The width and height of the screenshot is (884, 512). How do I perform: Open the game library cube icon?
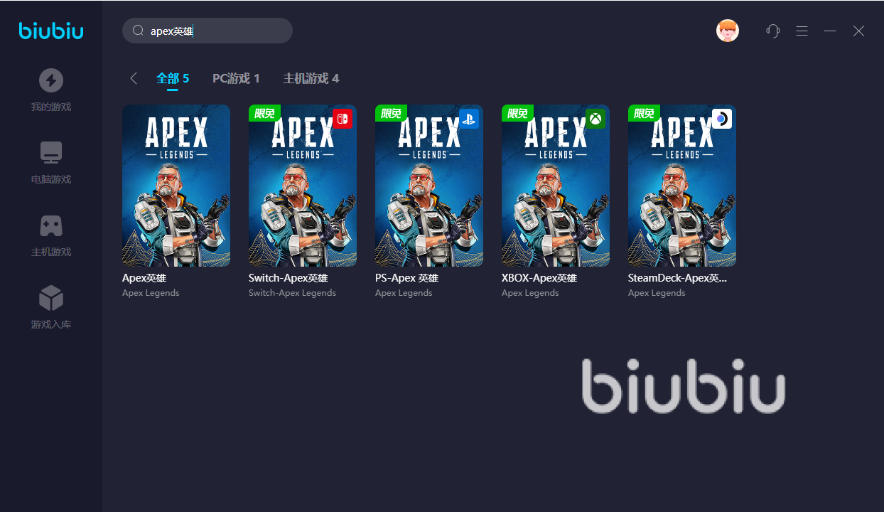51,298
